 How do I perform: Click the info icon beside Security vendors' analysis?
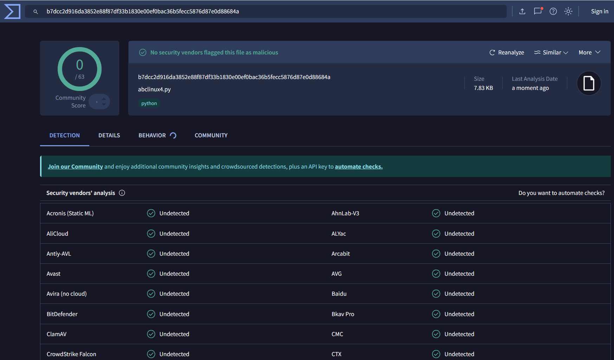click(x=122, y=193)
